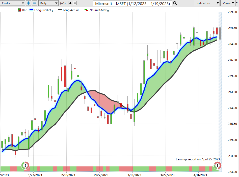239x177 pixels.
Task: Click the Microsoft - MSFT symbol field
Action: [x=132, y=3]
